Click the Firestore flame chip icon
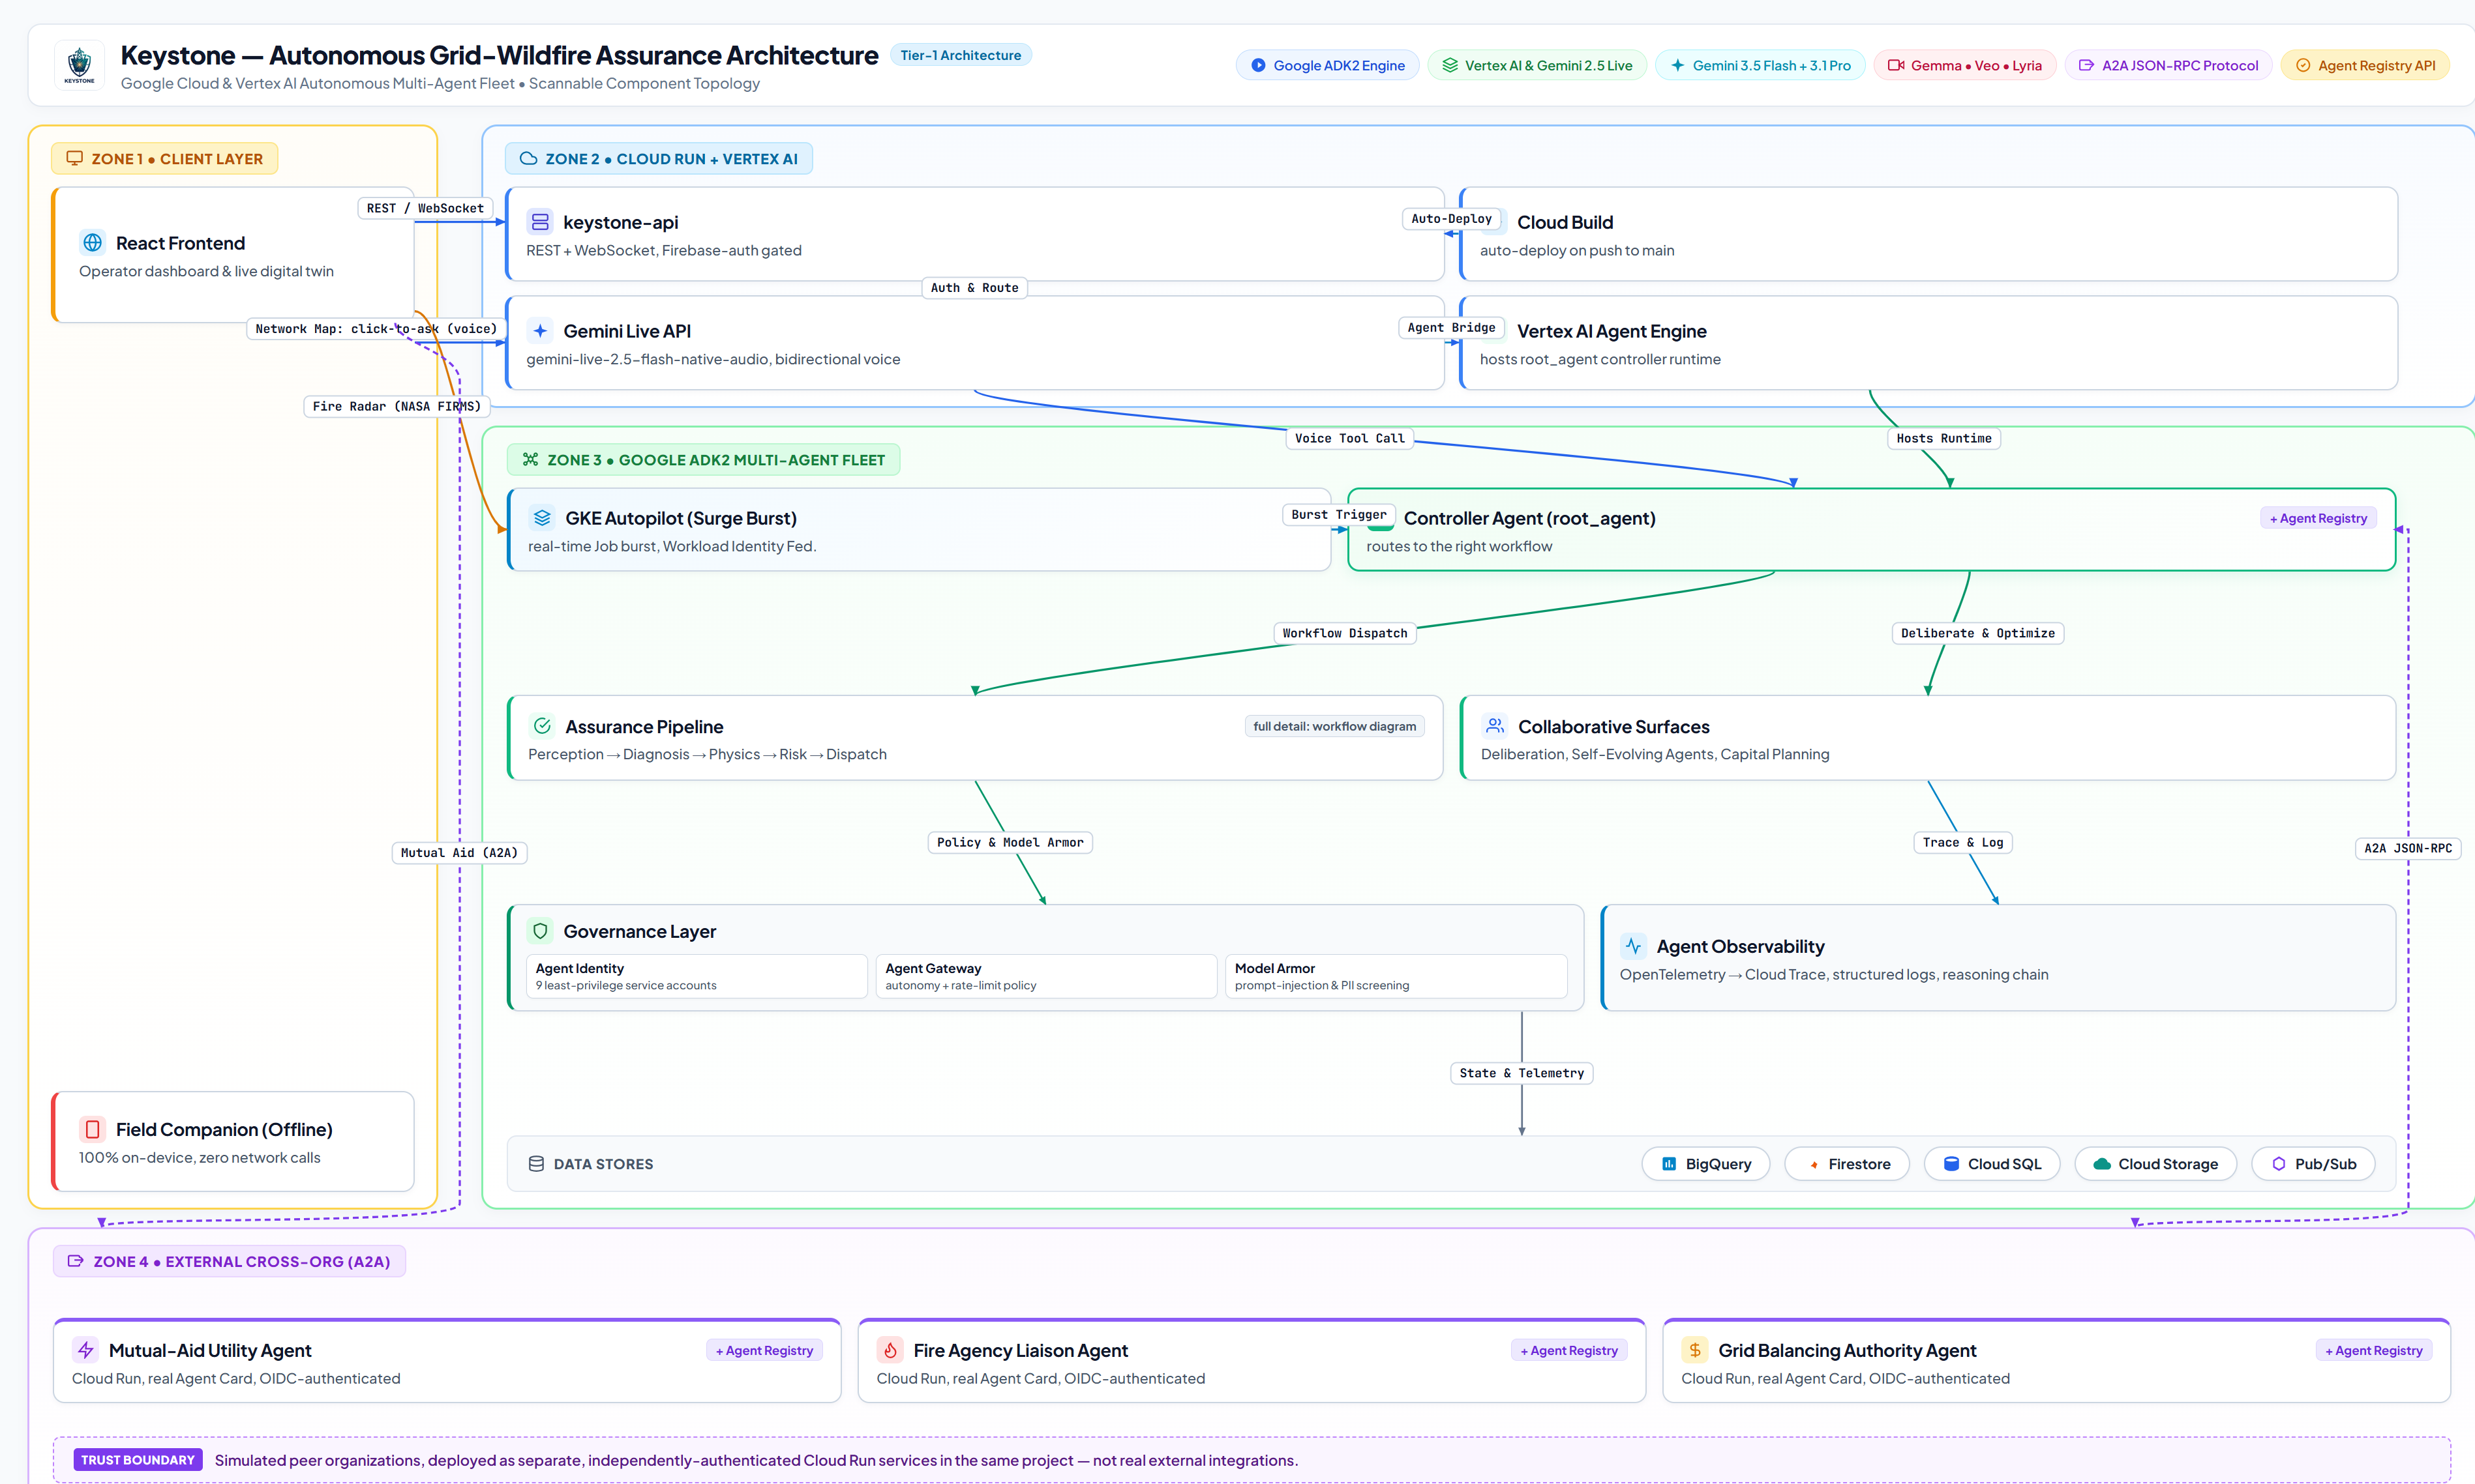Image resolution: width=2475 pixels, height=1484 pixels. click(1813, 1164)
